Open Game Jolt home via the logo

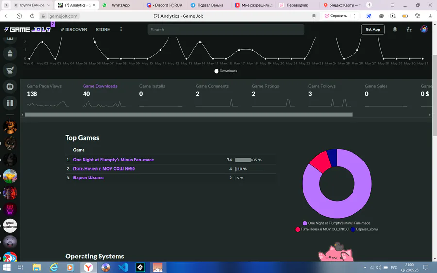(x=28, y=29)
